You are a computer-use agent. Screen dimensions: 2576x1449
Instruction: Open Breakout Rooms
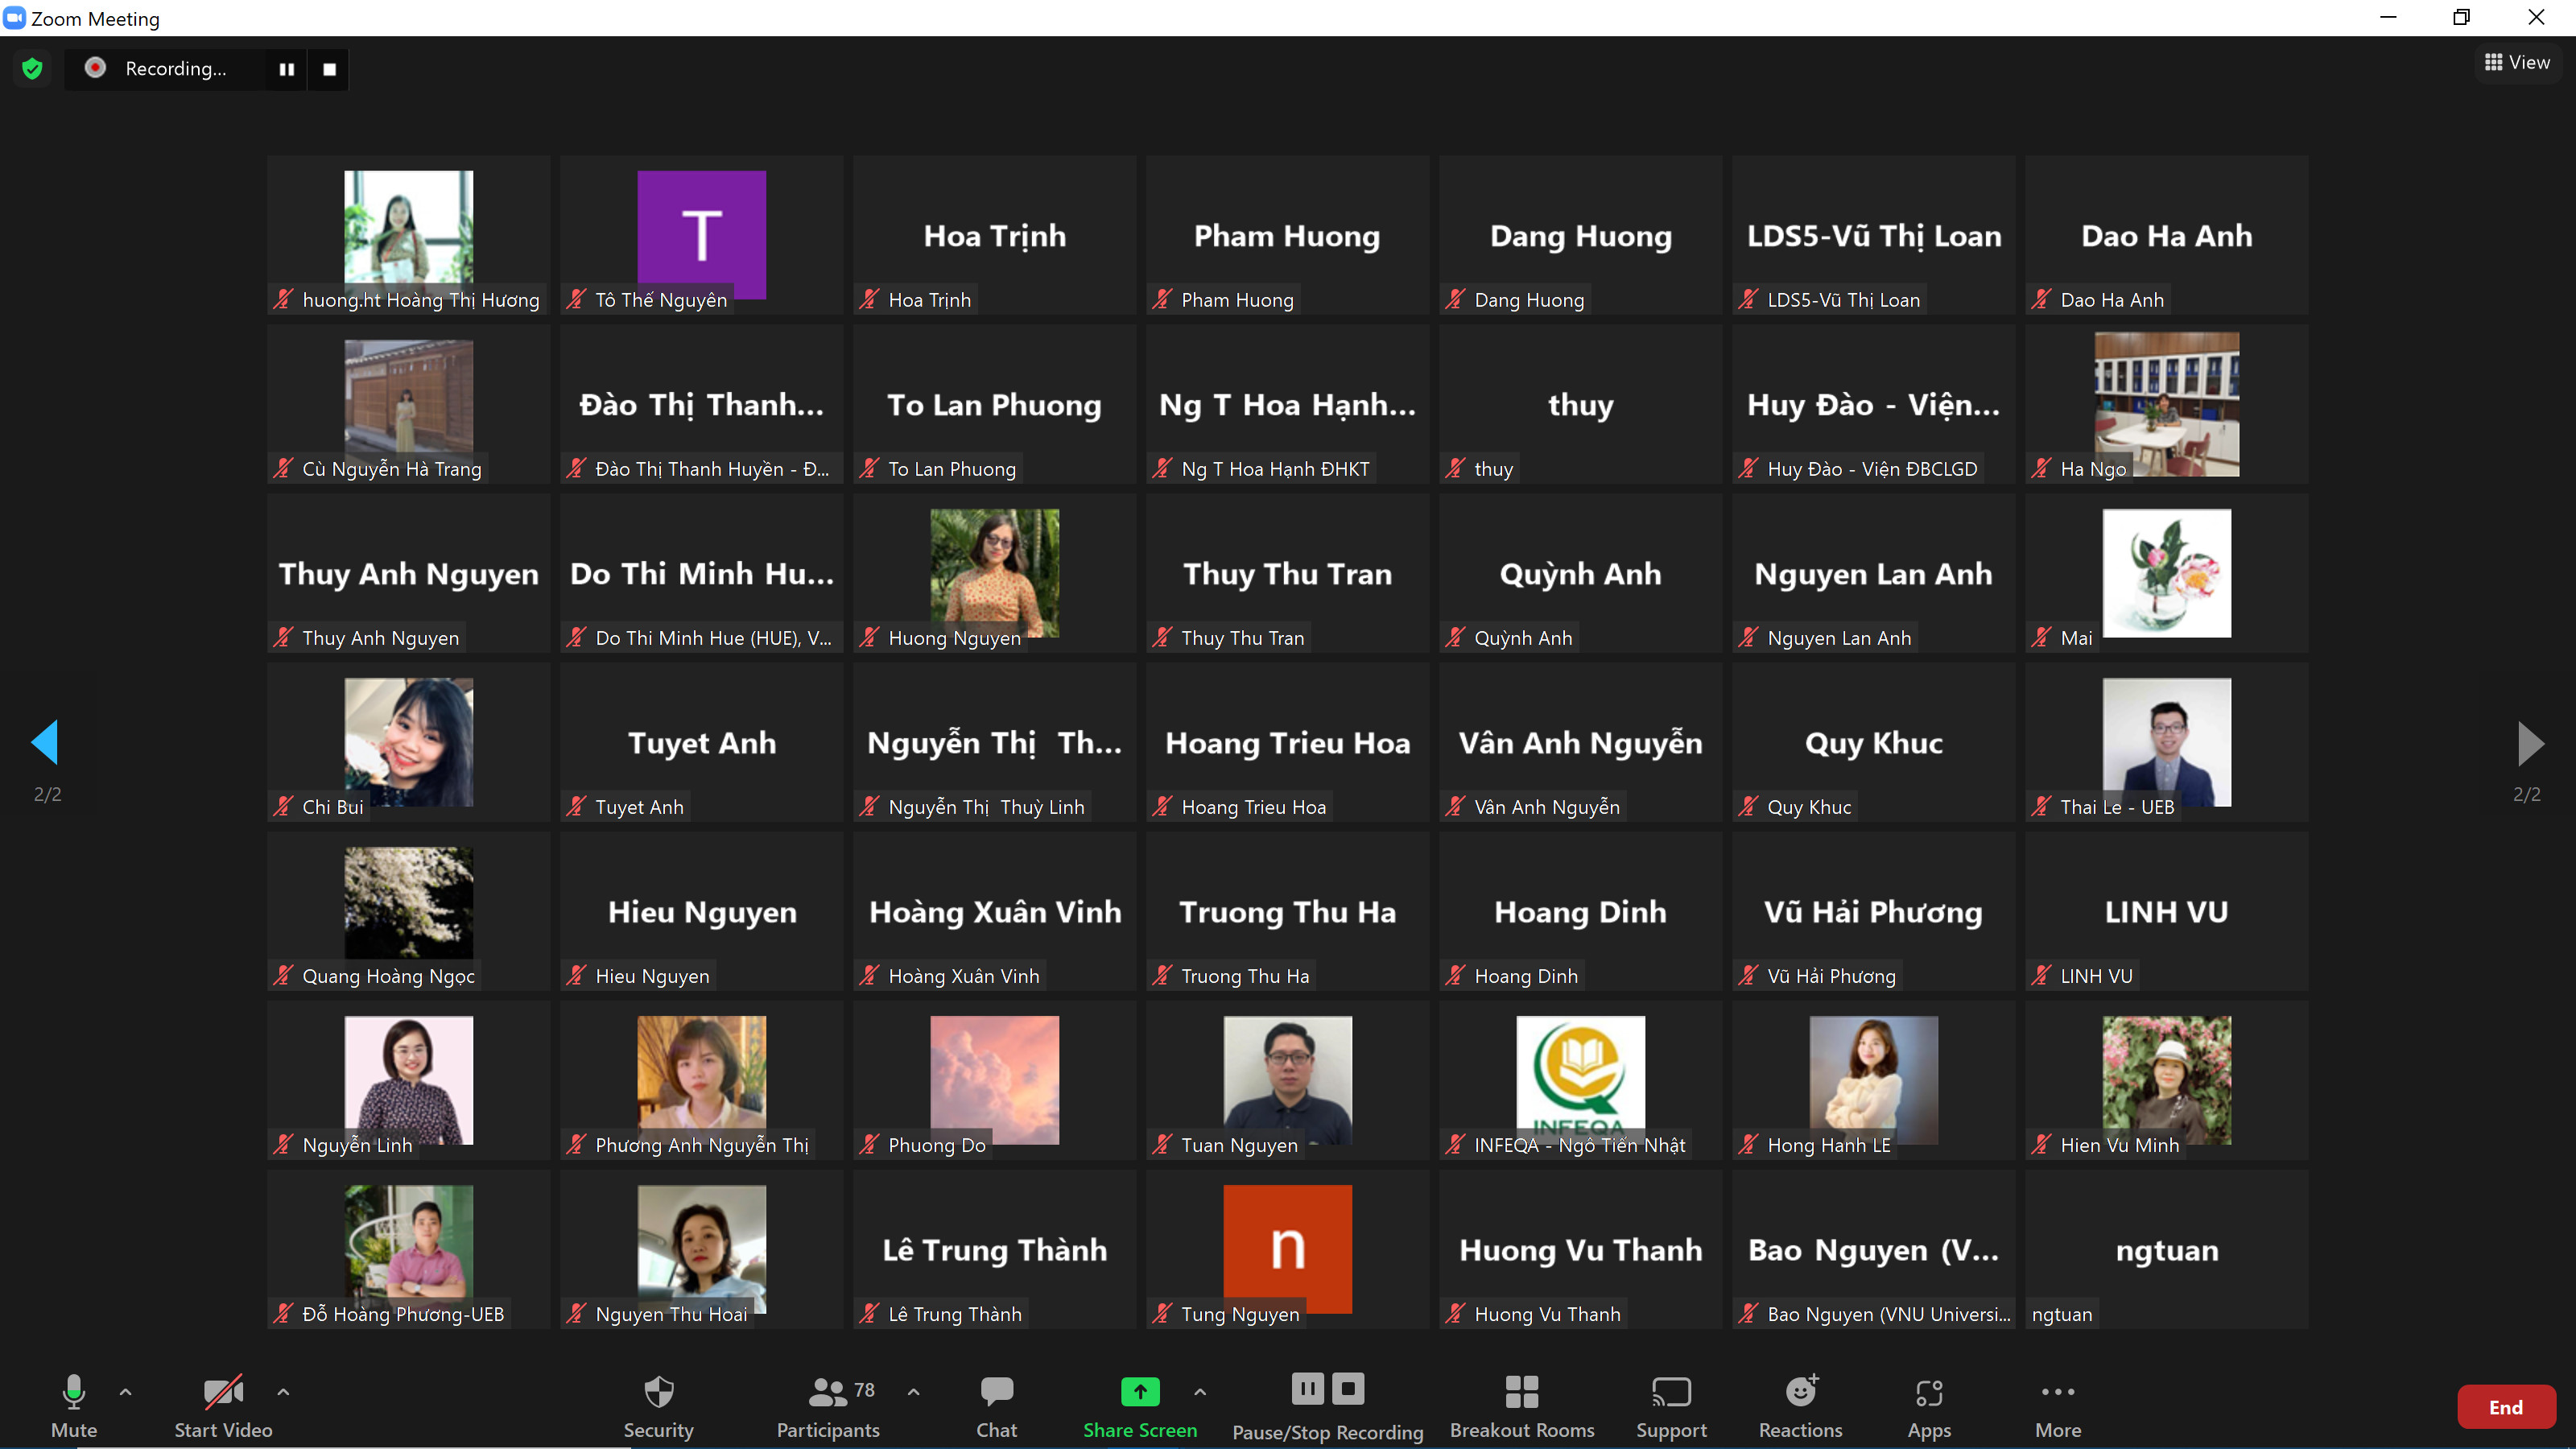click(x=1522, y=1405)
